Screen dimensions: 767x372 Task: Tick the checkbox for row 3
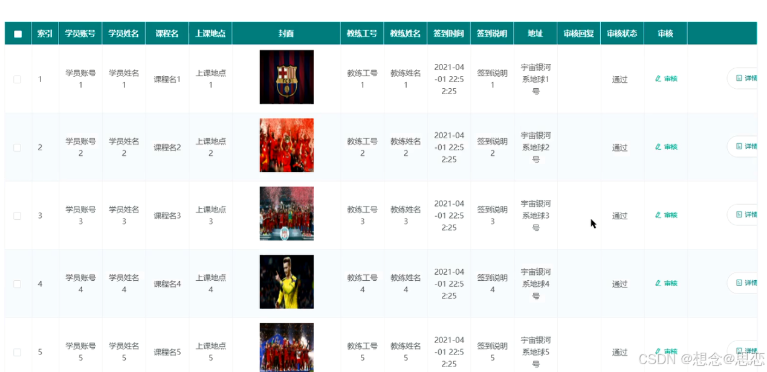pos(17,216)
